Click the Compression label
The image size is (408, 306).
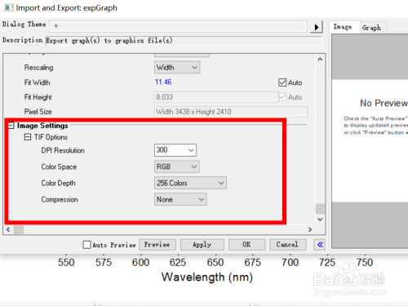[x=60, y=199]
